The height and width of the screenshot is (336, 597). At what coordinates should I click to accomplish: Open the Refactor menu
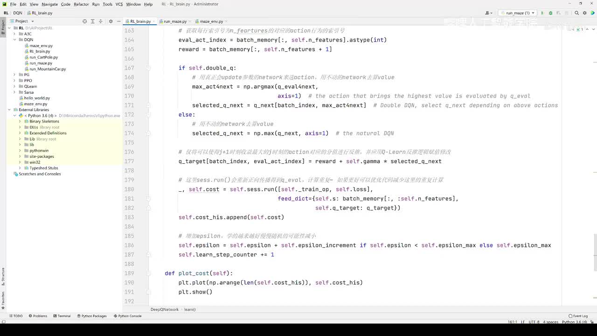coord(81,4)
